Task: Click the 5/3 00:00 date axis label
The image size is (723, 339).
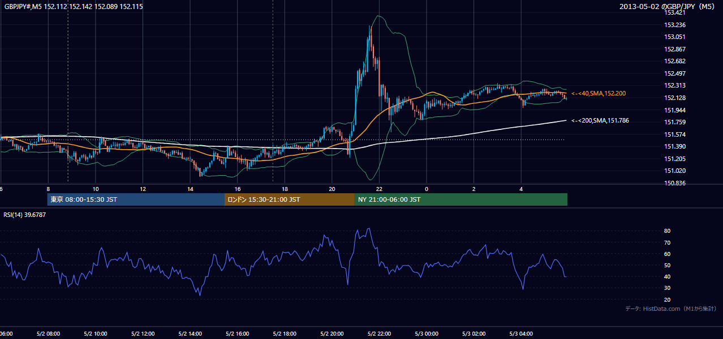Action: [426, 333]
